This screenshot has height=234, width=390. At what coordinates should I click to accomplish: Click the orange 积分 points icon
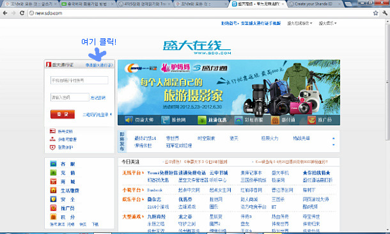(x=53, y=217)
